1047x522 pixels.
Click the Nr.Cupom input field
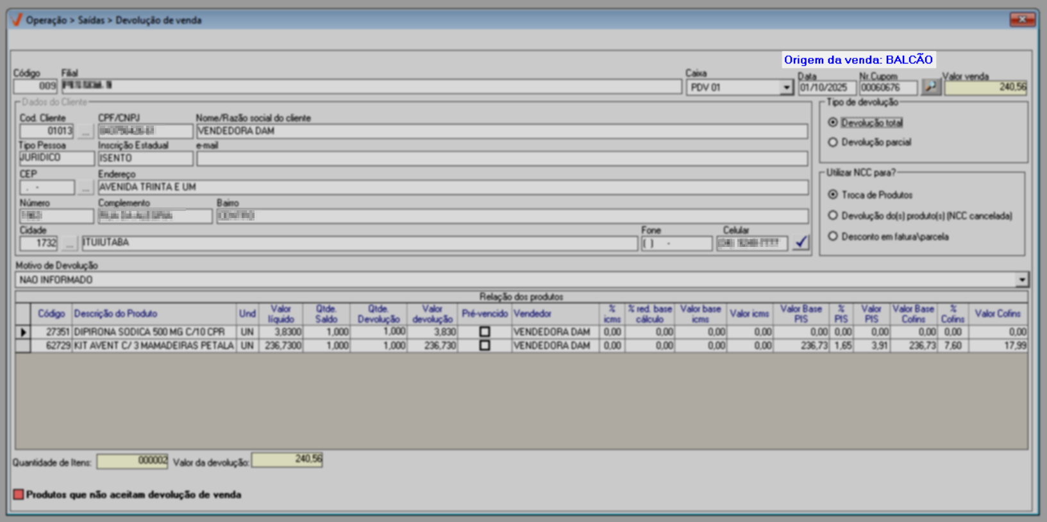(x=888, y=87)
